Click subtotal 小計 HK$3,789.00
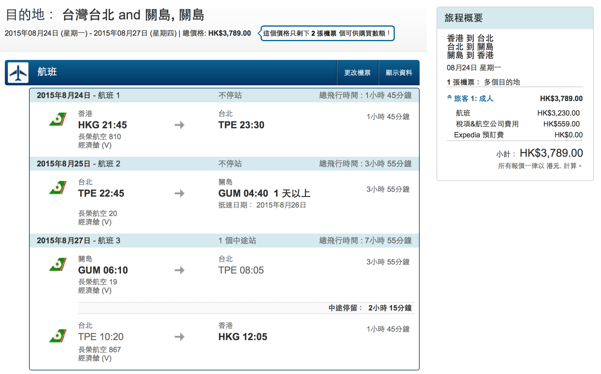The image size is (601, 374). 539,153
